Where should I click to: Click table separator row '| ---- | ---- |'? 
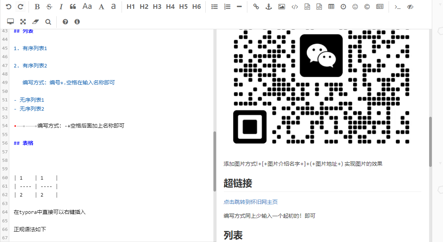pos(36,186)
